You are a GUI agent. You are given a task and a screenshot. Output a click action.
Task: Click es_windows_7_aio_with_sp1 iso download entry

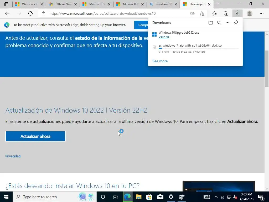point(195,48)
